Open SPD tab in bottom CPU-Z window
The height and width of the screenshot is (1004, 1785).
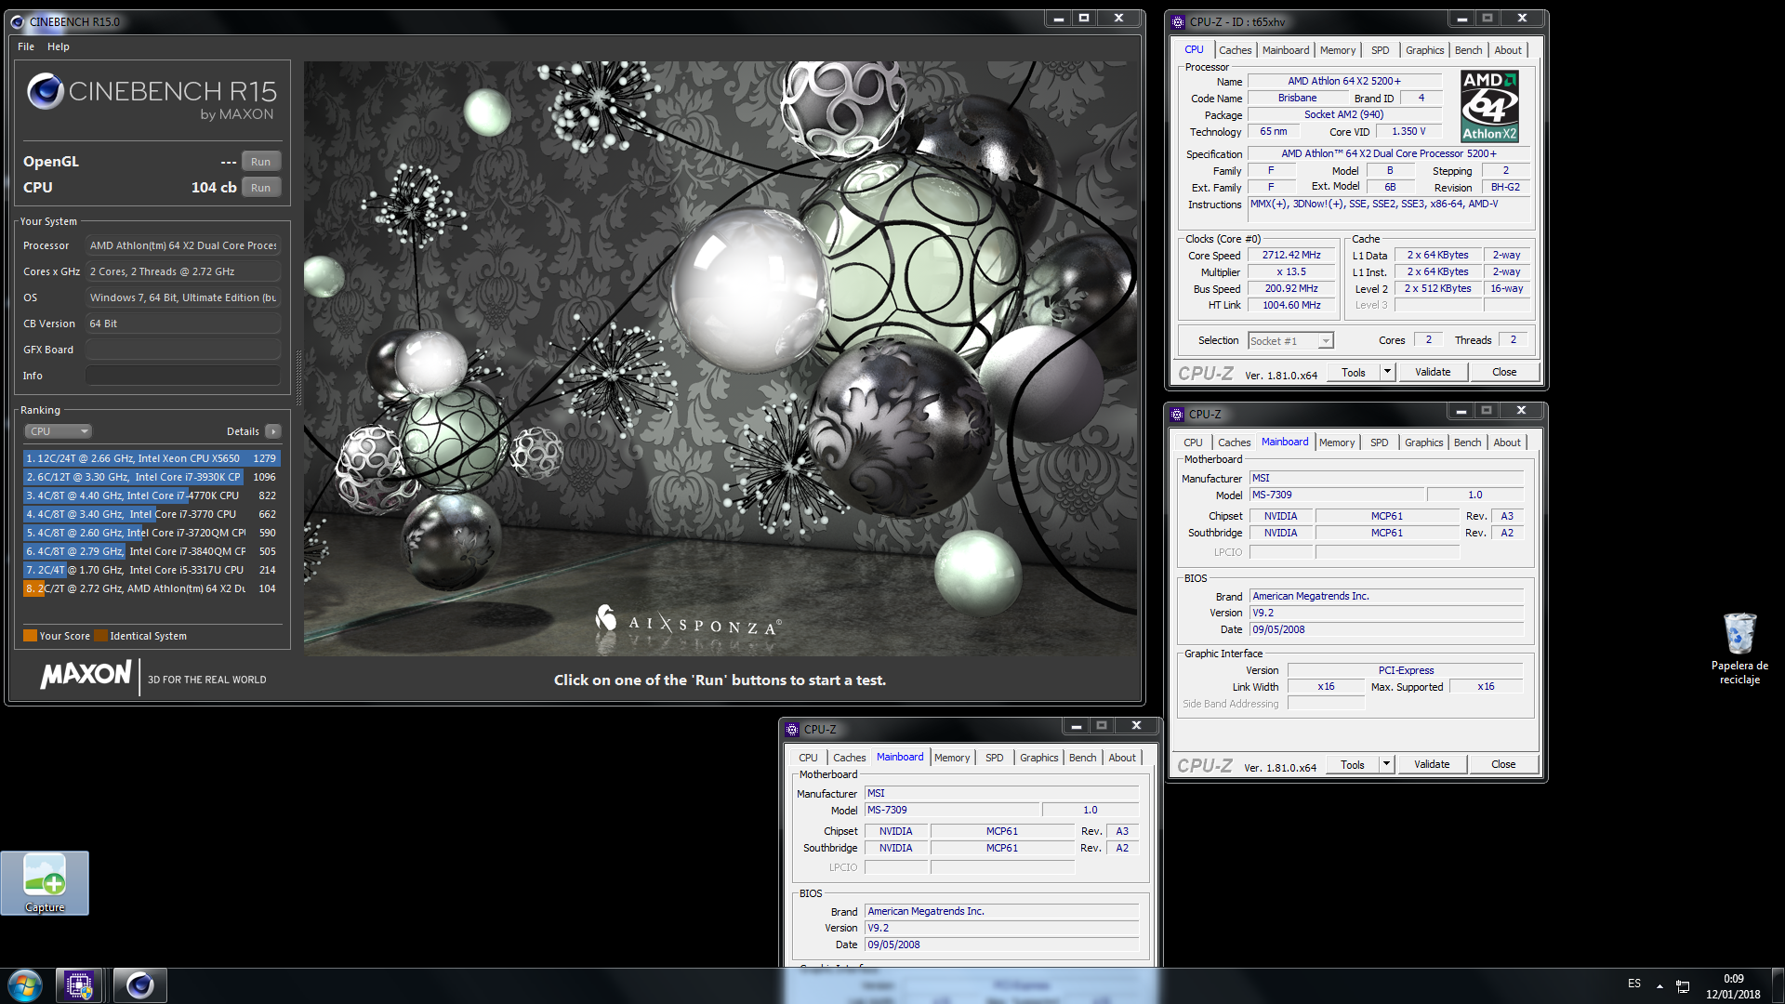pos(994,758)
